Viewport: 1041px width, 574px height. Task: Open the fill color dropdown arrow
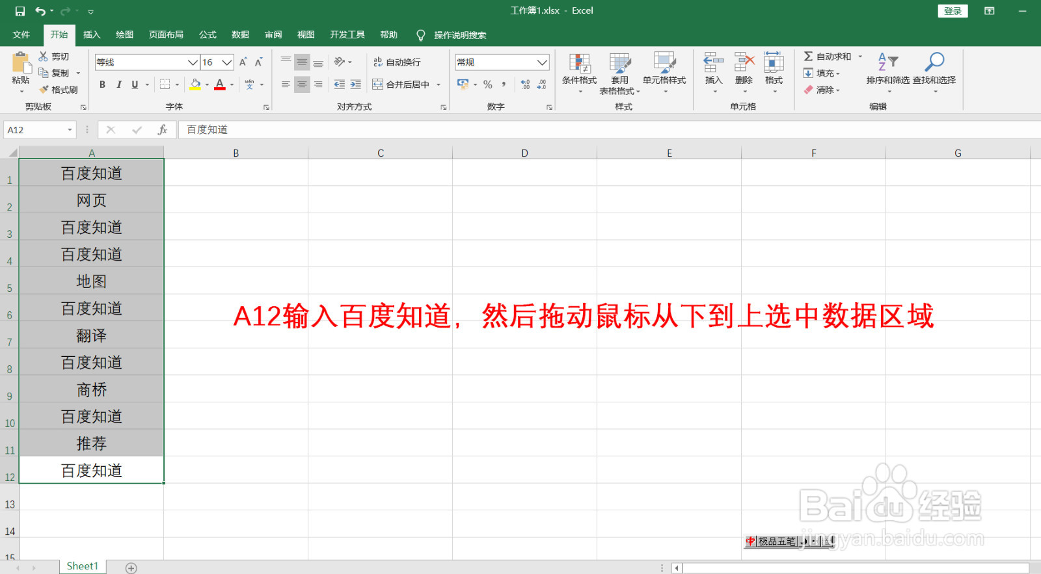(207, 85)
